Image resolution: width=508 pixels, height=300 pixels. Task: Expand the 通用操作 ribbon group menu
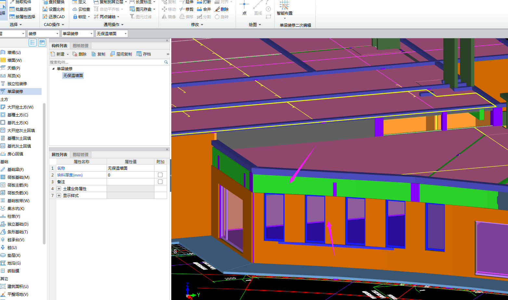[113, 25]
